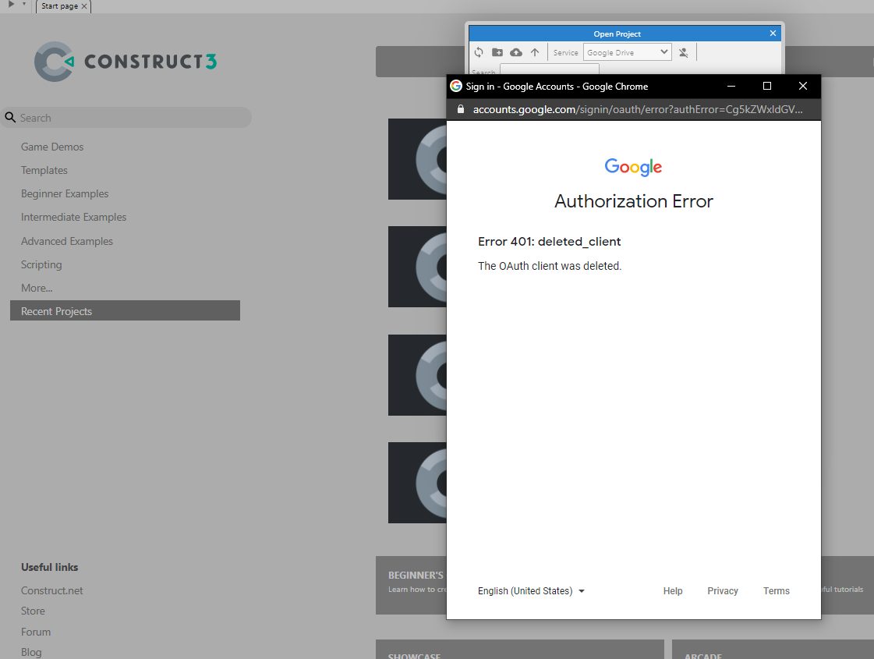The height and width of the screenshot is (659, 874).
Task: Select Recent Projects in sidebar
Action: [x=125, y=310]
